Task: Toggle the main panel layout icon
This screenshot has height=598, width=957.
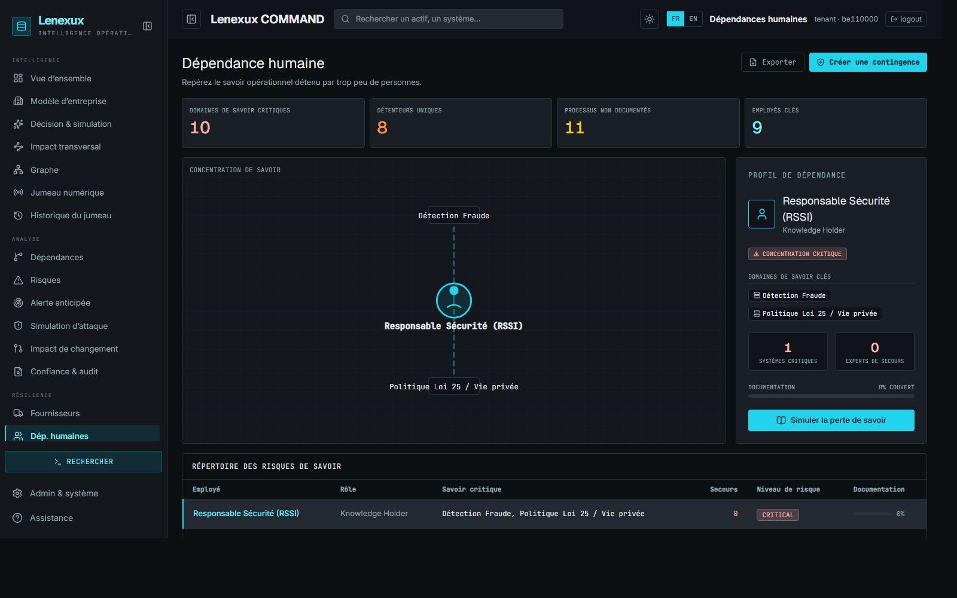Action: click(191, 19)
